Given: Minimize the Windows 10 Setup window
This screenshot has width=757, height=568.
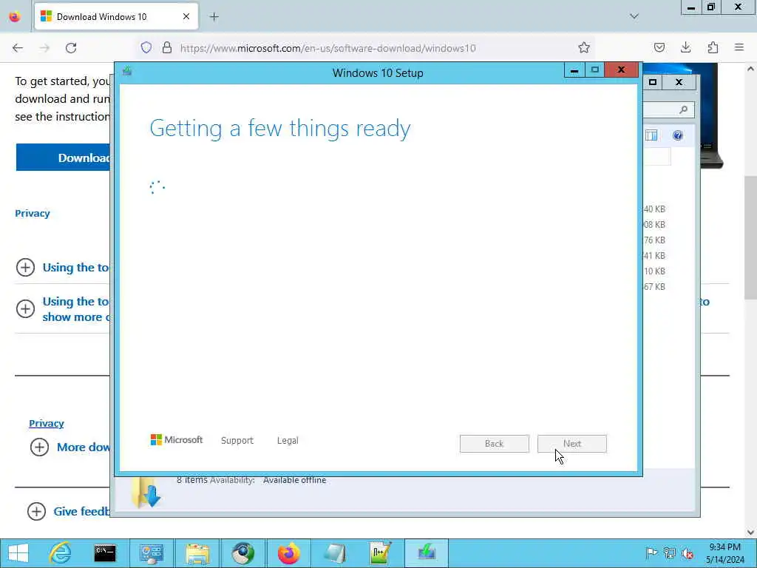Looking at the screenshot, I should coord(574,70).
